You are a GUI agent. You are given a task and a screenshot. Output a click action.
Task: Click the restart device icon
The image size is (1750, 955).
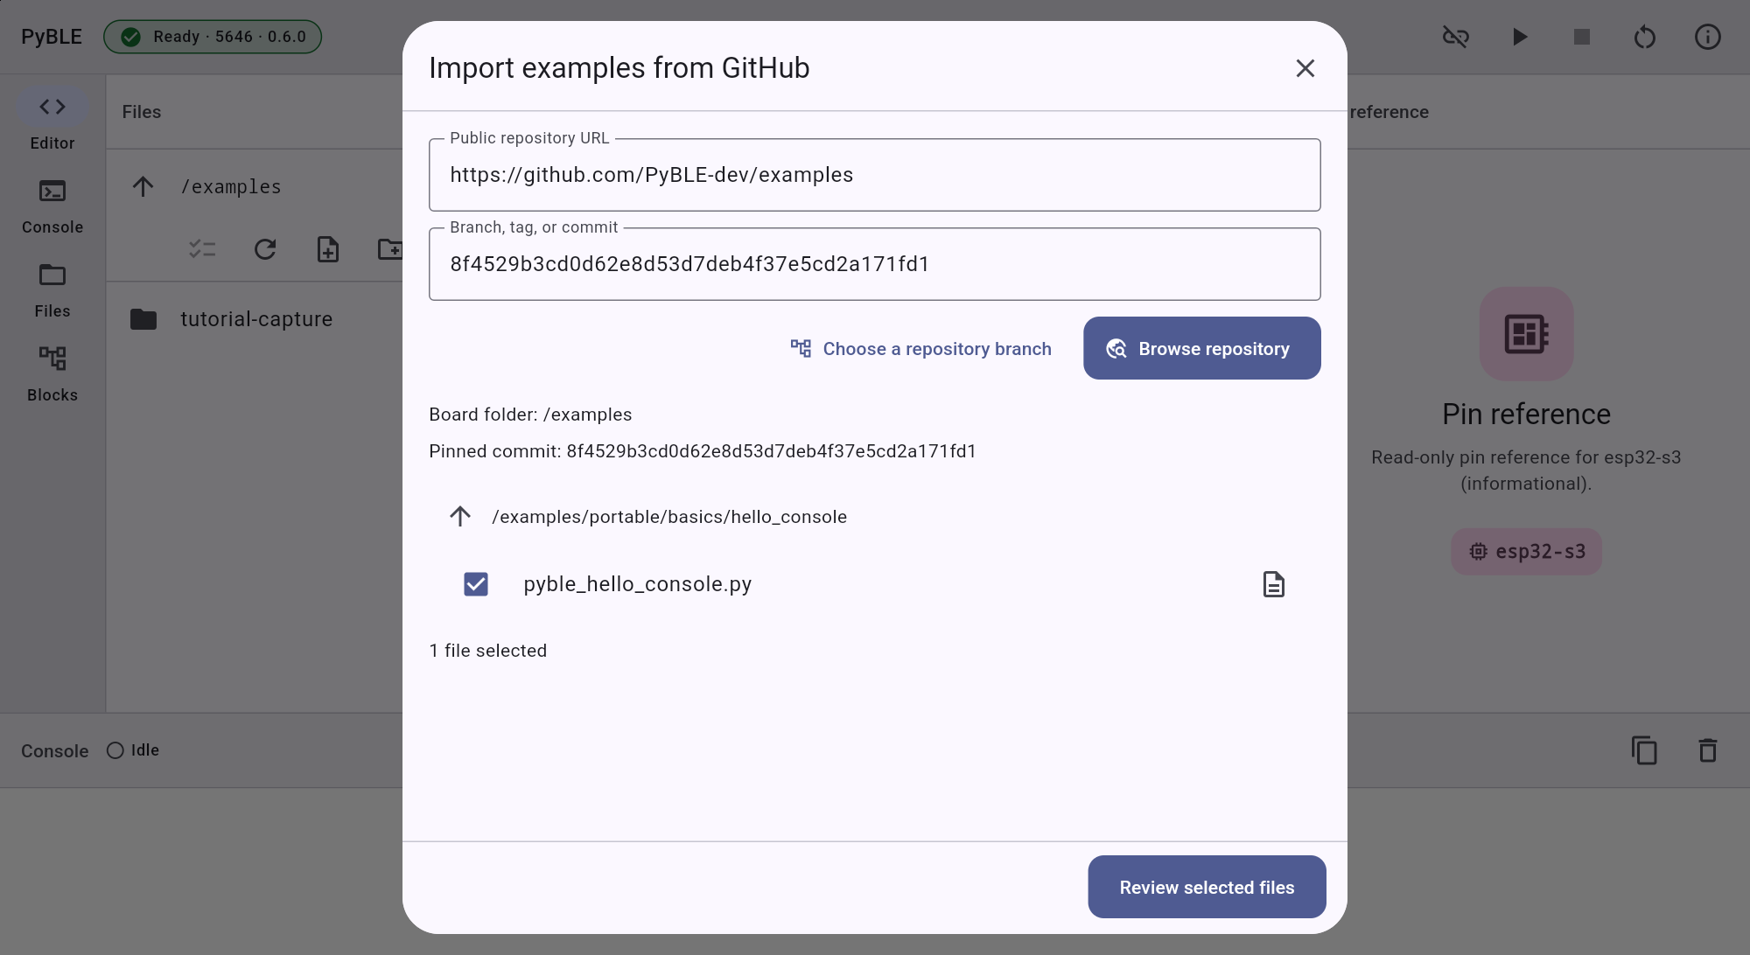click(x=1645, y=37)
